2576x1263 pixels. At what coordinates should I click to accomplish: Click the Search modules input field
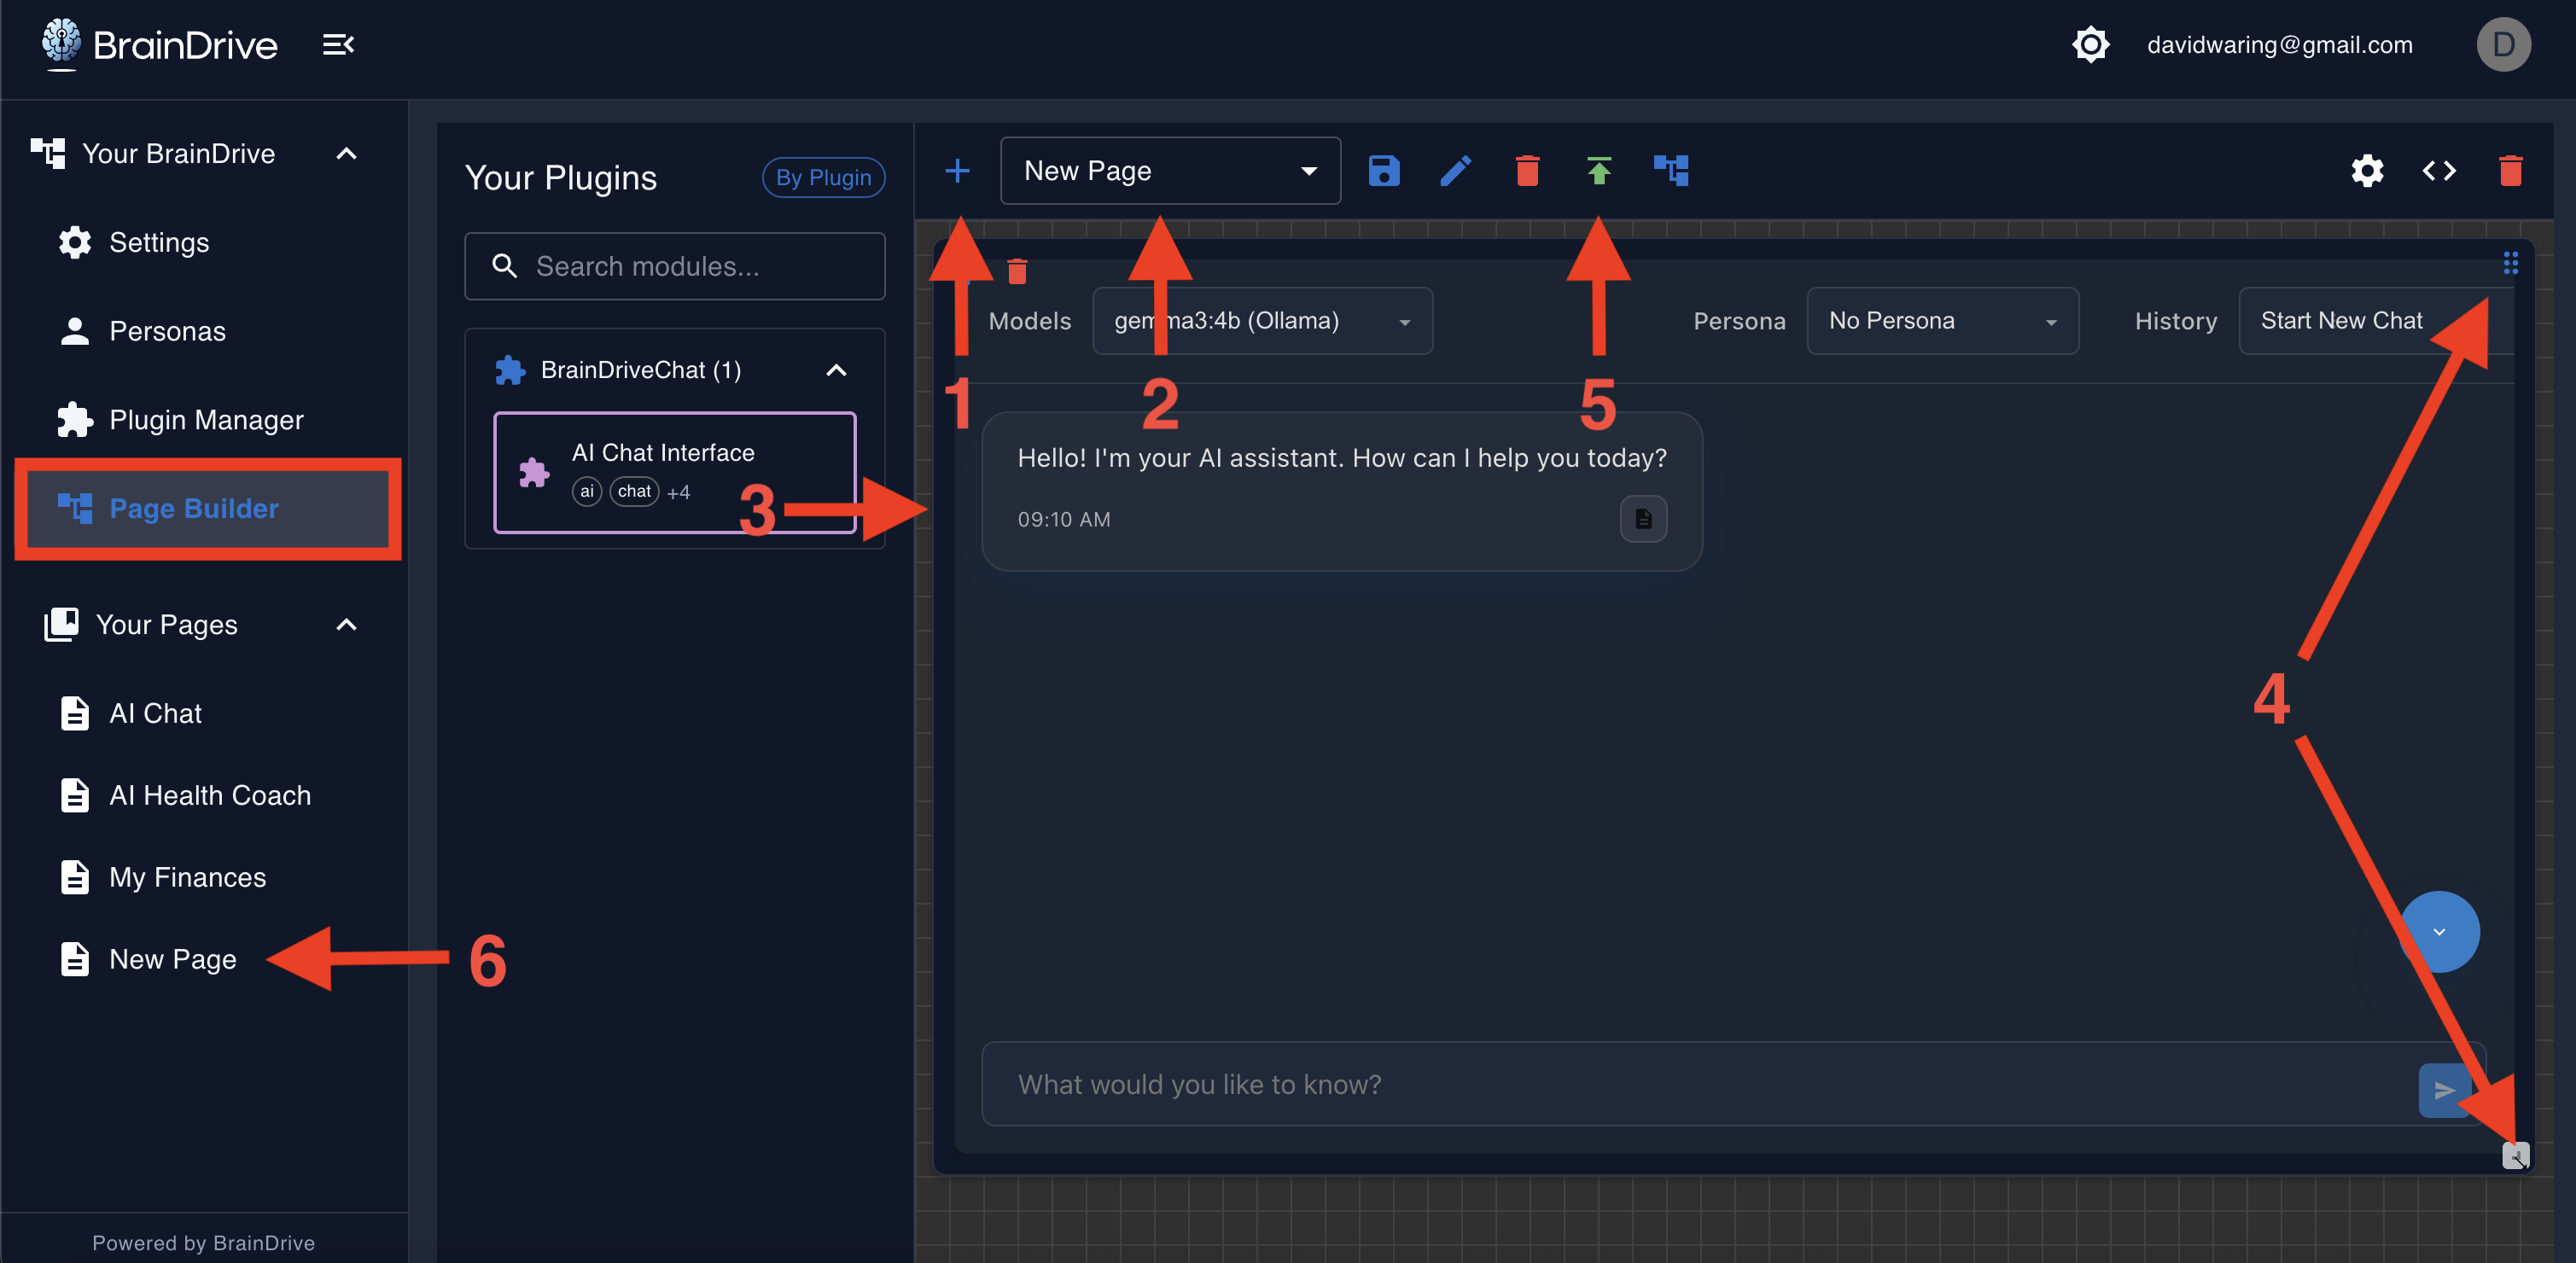[x=674, y=266]
